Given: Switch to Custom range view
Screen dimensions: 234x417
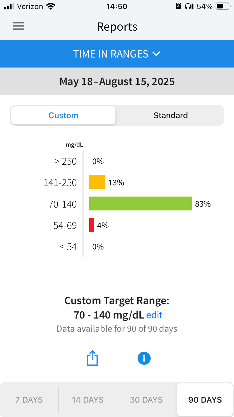Looking at the screenshot, I should click(63, 115).
